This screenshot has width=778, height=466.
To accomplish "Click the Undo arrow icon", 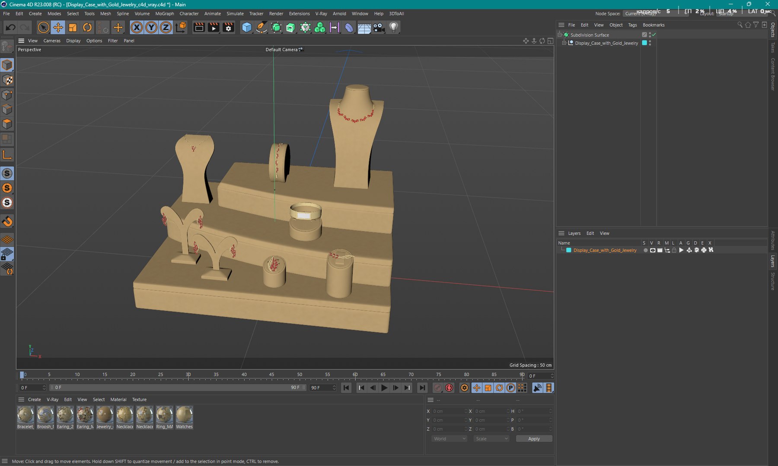I will click(10, 28).
